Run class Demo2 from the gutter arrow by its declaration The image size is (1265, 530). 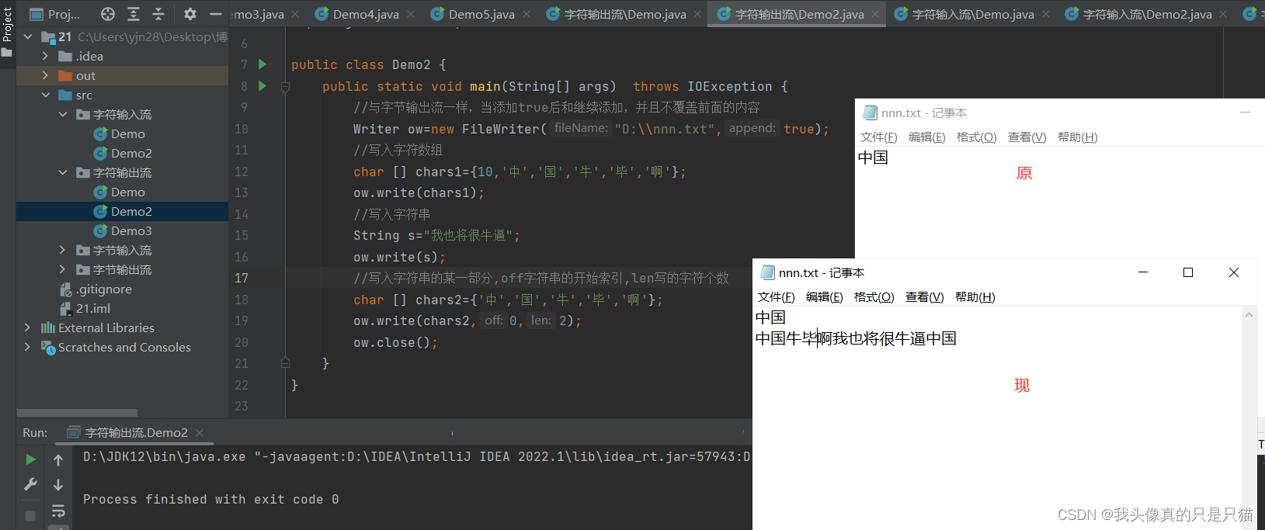click(262, 64)
